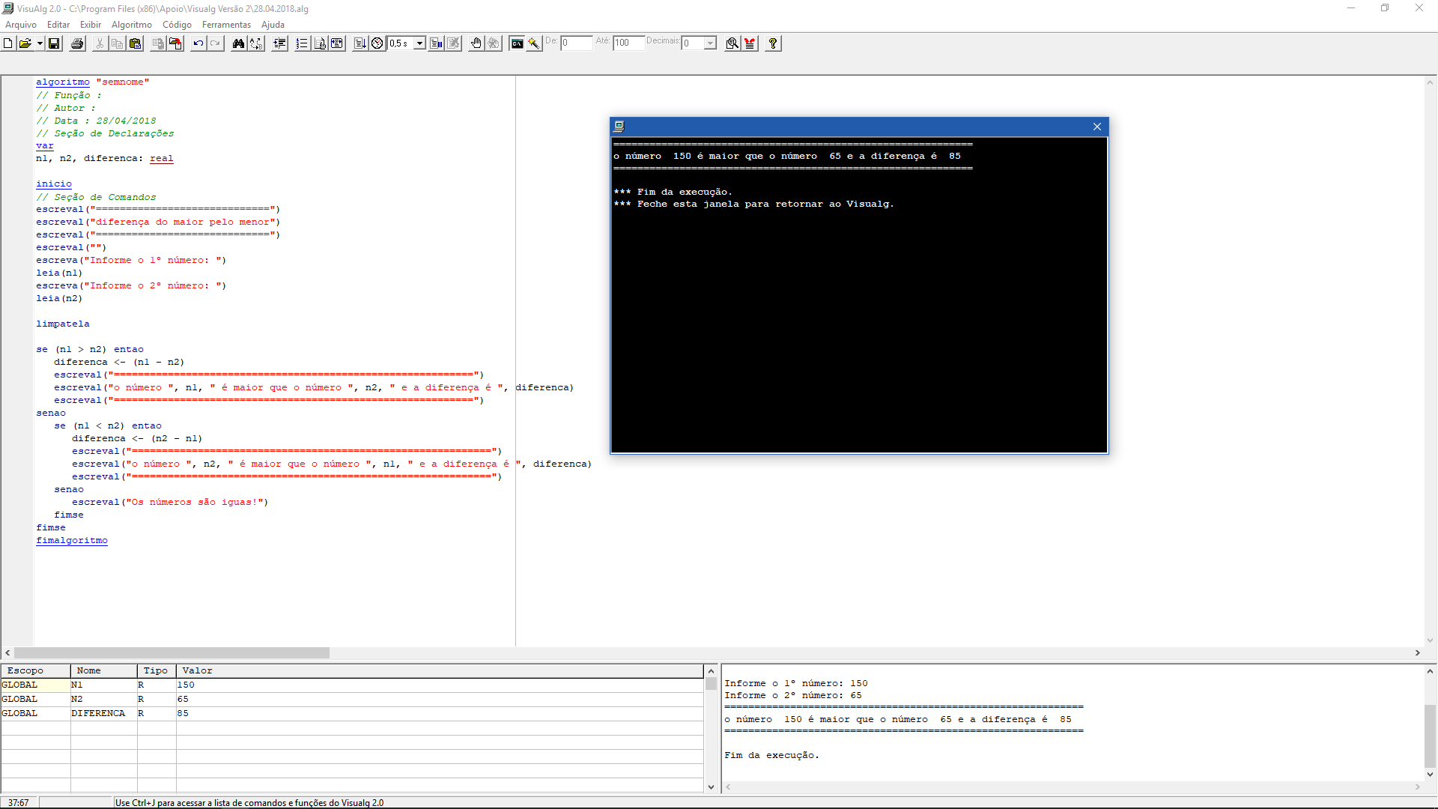Screen dimensions: 1438x809
Task: Click 'leia(n1)' line in the editor
Action: [60, 273]
